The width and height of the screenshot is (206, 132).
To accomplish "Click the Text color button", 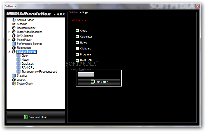I will pos(99,82).
